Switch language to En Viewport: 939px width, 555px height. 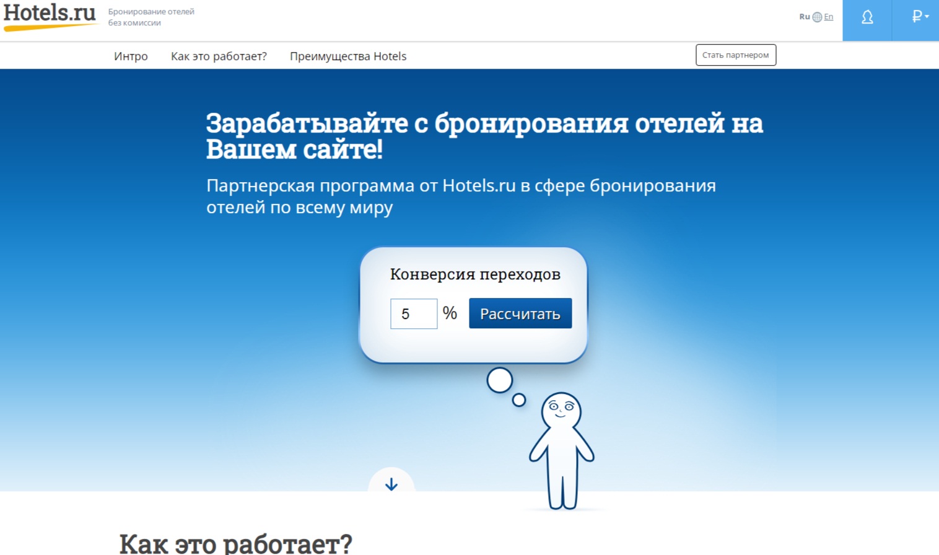pos(829,17)
